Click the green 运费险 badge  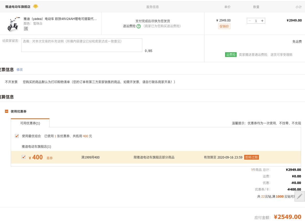click(231, 55)
